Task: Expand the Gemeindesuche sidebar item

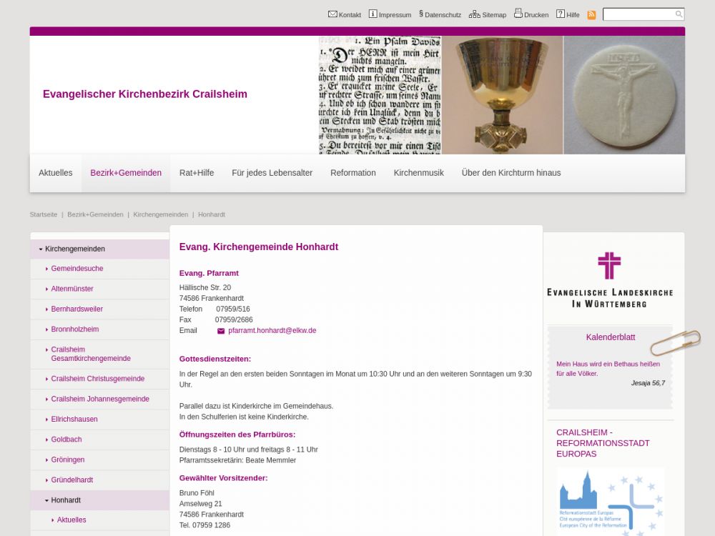Action: 46,269
